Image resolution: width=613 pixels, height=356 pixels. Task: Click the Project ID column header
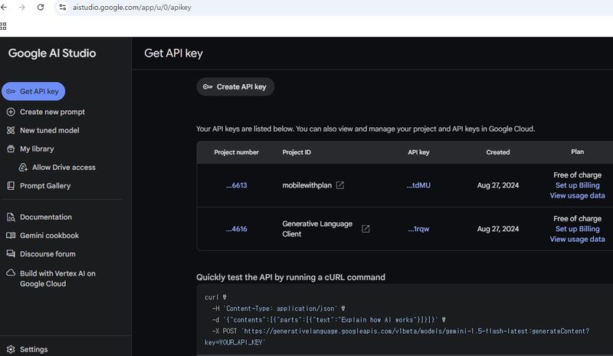[297, 152]
